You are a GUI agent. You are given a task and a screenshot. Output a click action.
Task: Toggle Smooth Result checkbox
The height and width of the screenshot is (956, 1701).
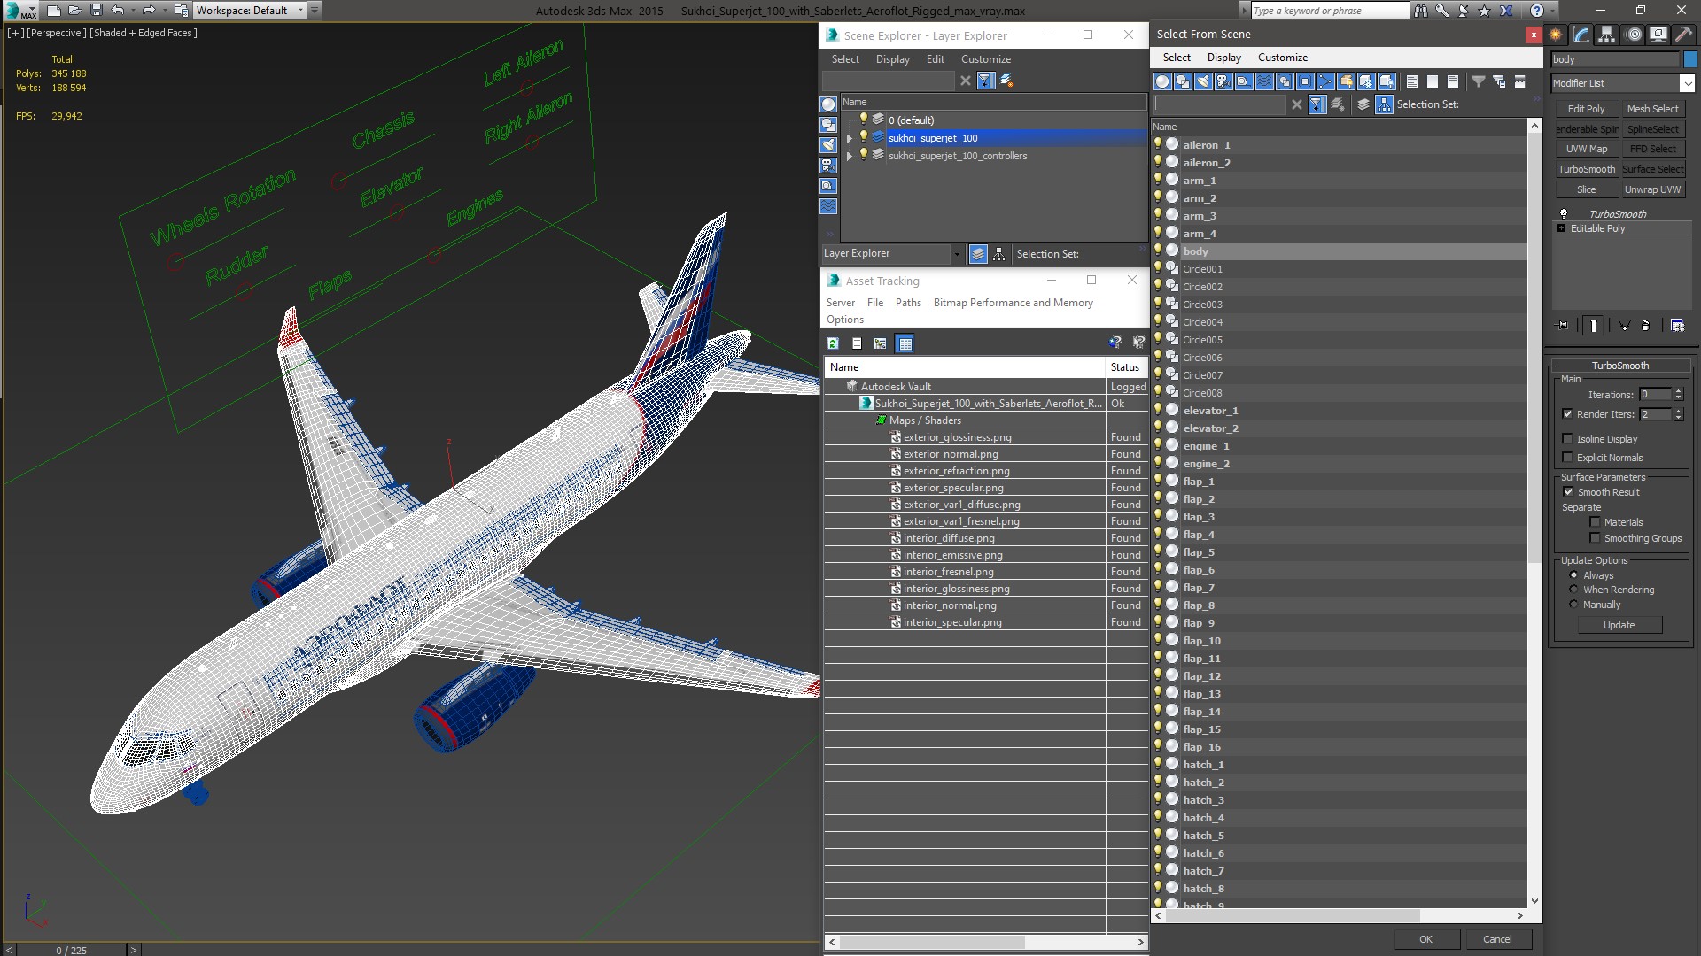point(1568,492)
